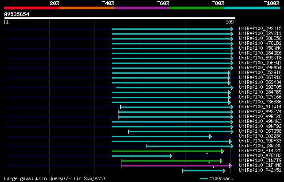Select the UniRef100_C0Z280 text
284x182 pixels.
click(260, 136)
